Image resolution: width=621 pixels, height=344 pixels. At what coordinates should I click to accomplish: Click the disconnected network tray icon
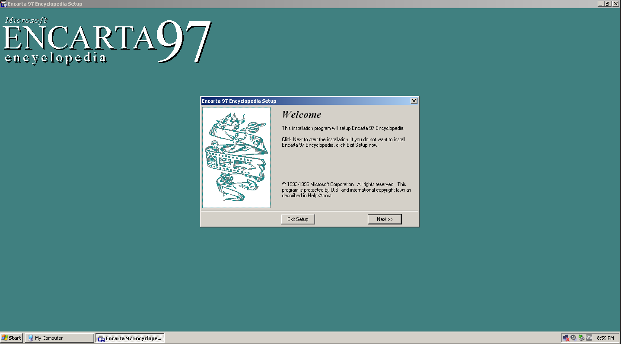566,338
